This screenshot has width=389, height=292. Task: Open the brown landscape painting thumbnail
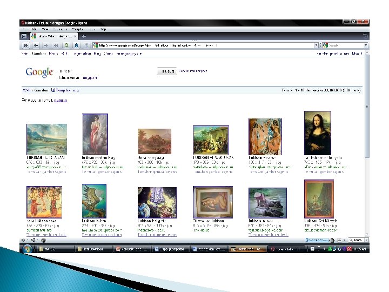[x=155, y=142]
